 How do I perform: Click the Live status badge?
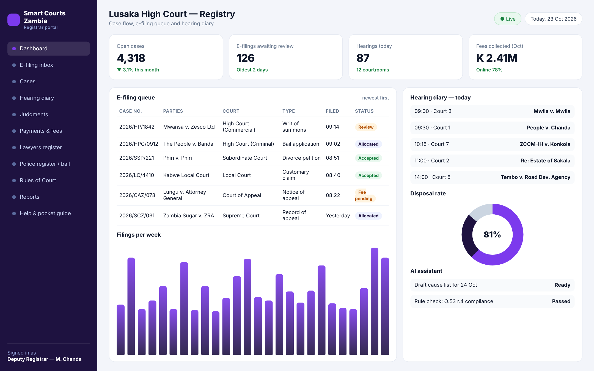click(508, 19)
